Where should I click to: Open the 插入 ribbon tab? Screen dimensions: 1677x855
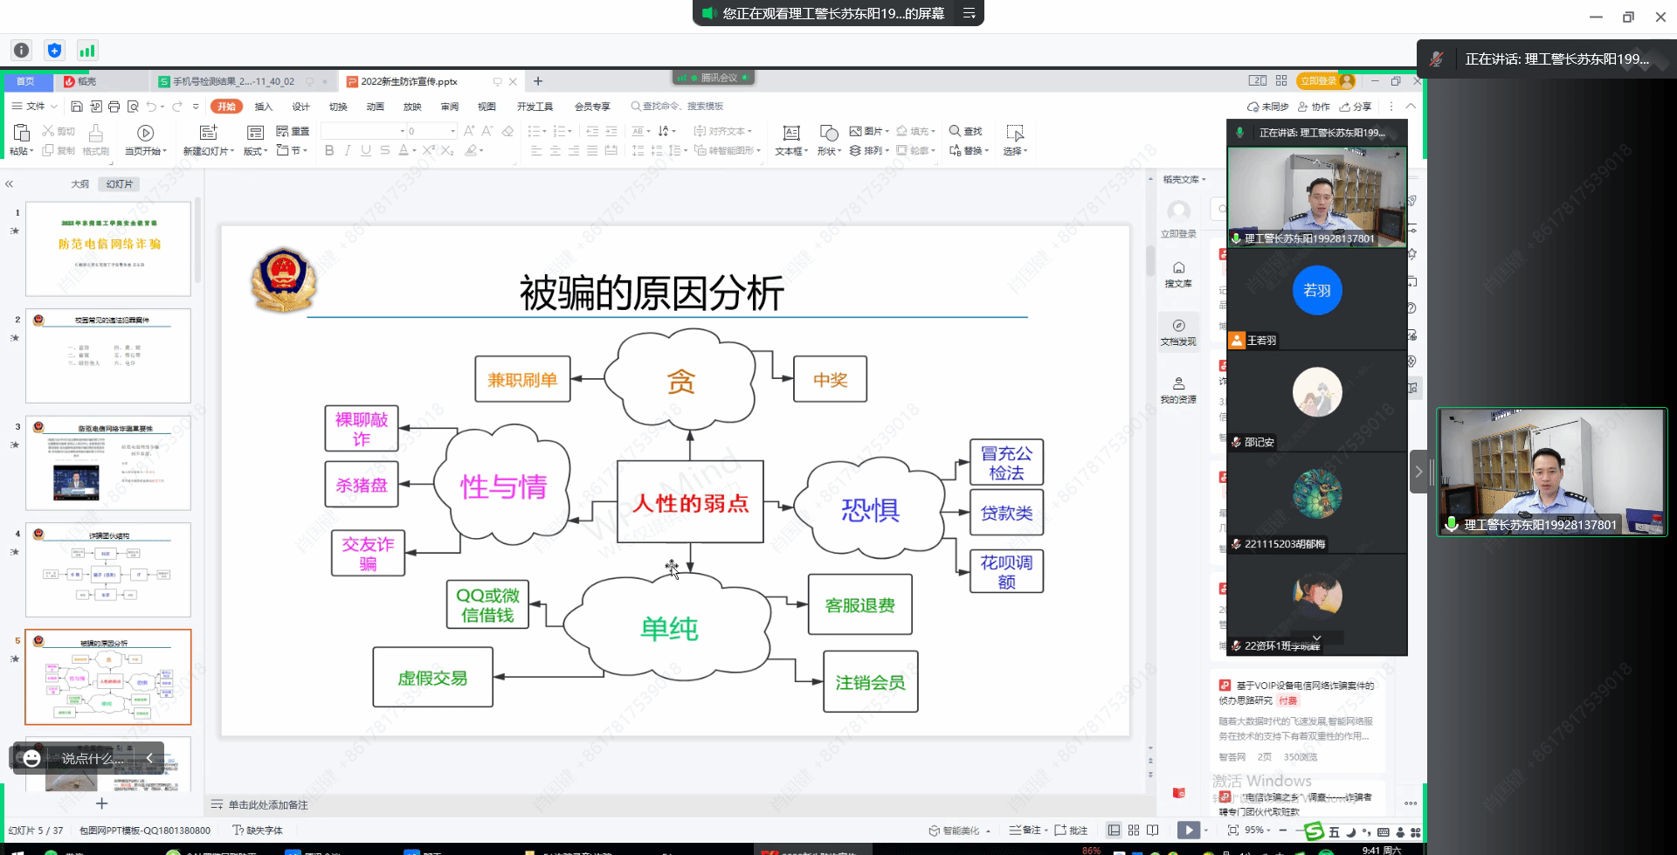[x=263, y=107]
